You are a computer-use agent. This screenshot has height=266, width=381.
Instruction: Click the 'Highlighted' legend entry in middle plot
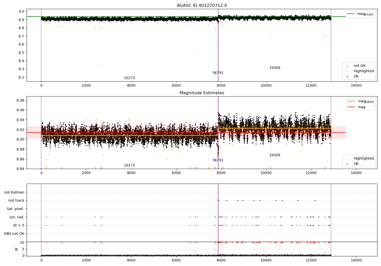(x=363, y=159)
